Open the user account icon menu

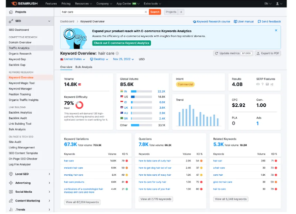(x=279, y=3)
